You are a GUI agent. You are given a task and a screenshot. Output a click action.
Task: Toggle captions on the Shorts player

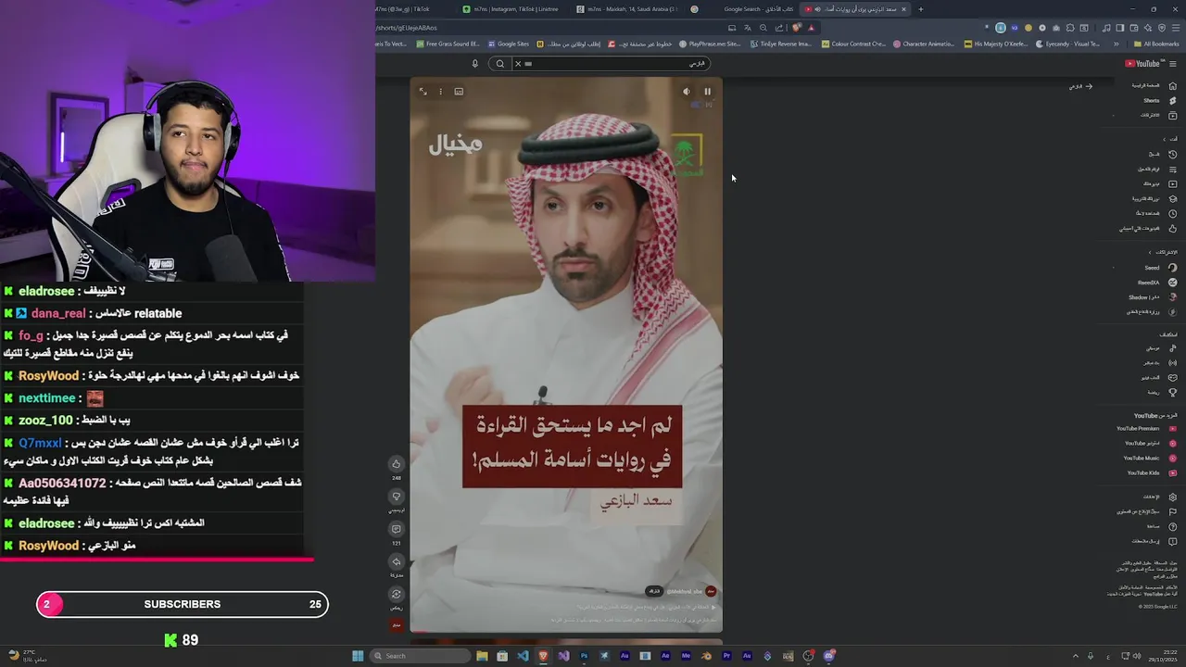[x=459, y=92]
